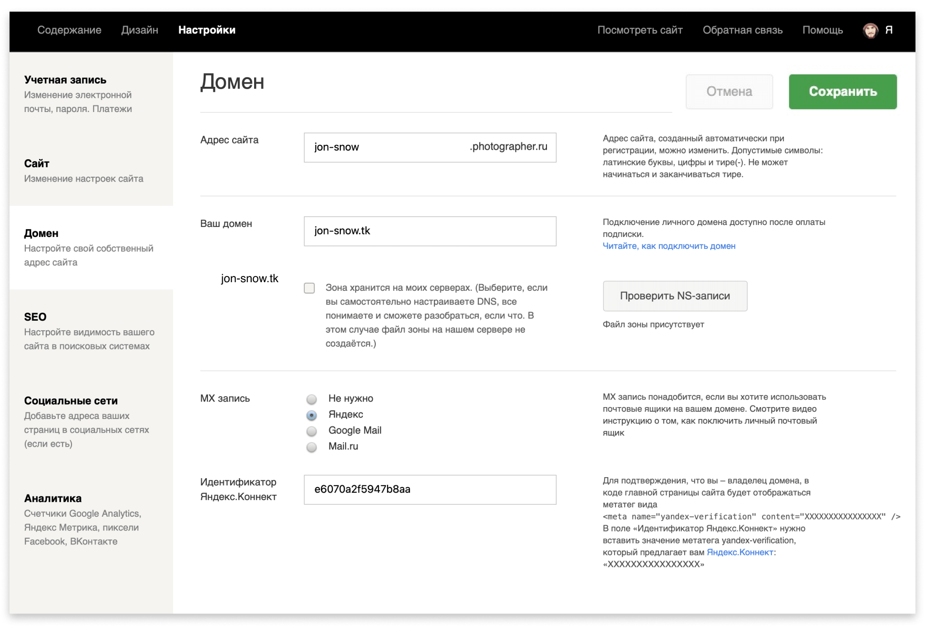Choose the Google Mail MX radio button
The height and width of the screenshot is (633, 925).
312,431
